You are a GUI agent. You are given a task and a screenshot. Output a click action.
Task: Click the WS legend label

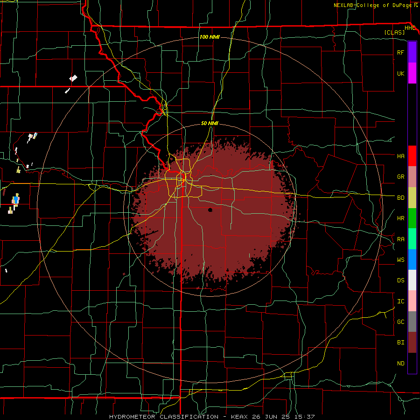pyautogui.click(x=400, y=259)
